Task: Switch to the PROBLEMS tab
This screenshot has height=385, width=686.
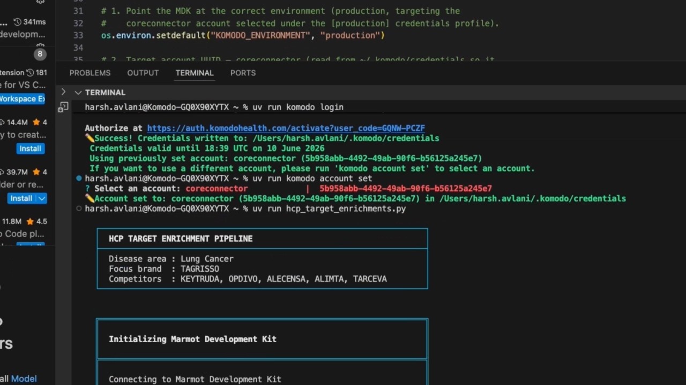Action: (90, 73)
